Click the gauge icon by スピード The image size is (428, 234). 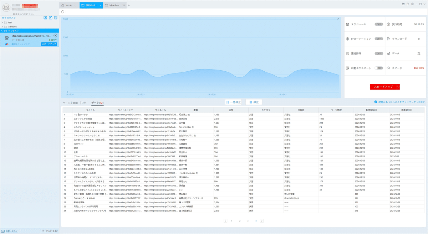388,68
